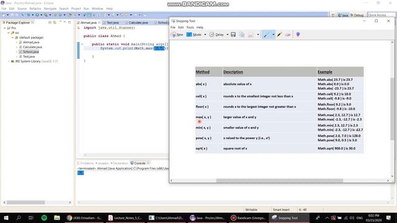Open Snipping Tool Help menu

tap(200, 27)
